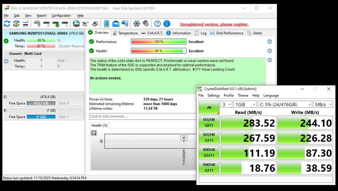Run the SEQ1M Q8T1 test button
338x191 pixels.
[209, 123]
